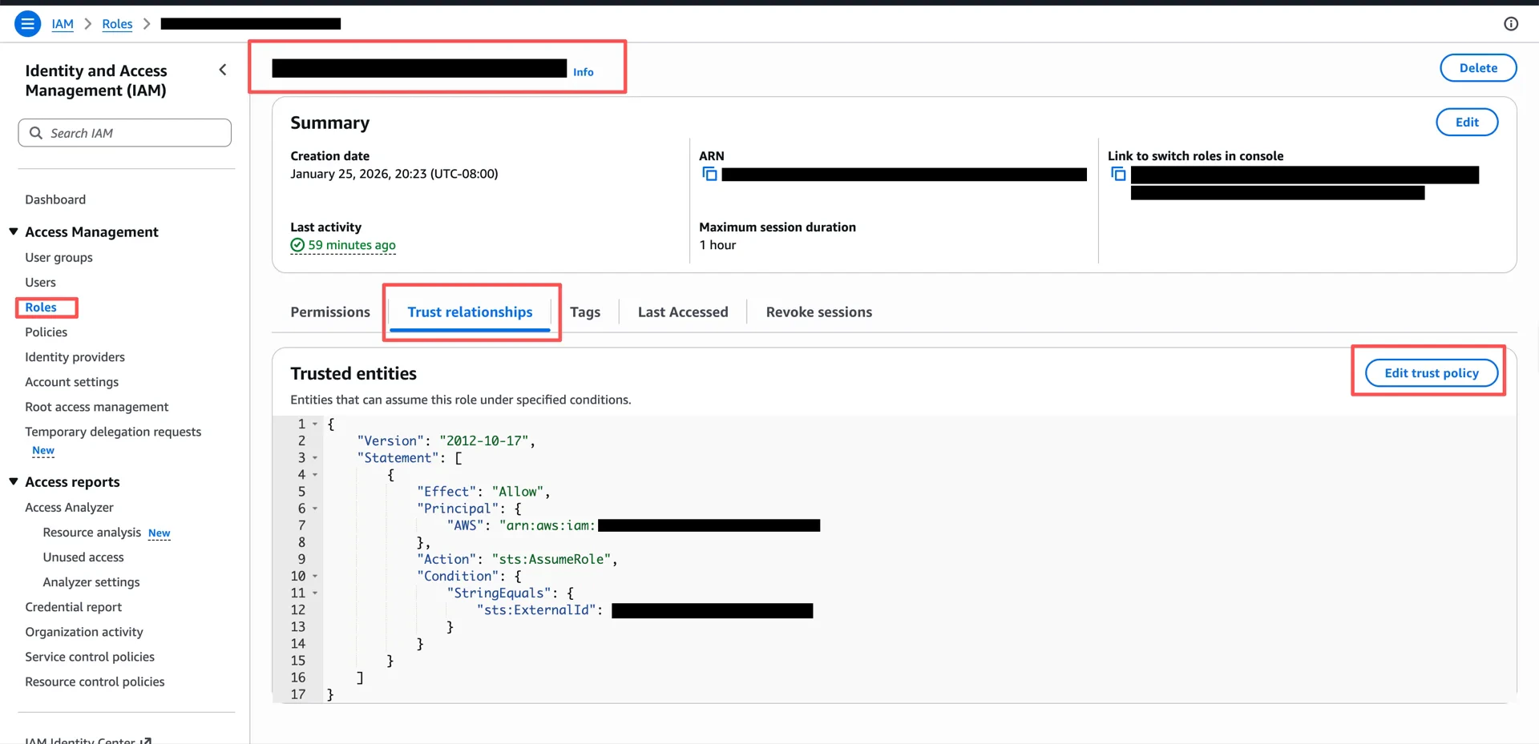Open Resource analysis in the sidebar
The width and height of the screenshot is (1539, 744).
pyautogui.click(x=91, y=533)
